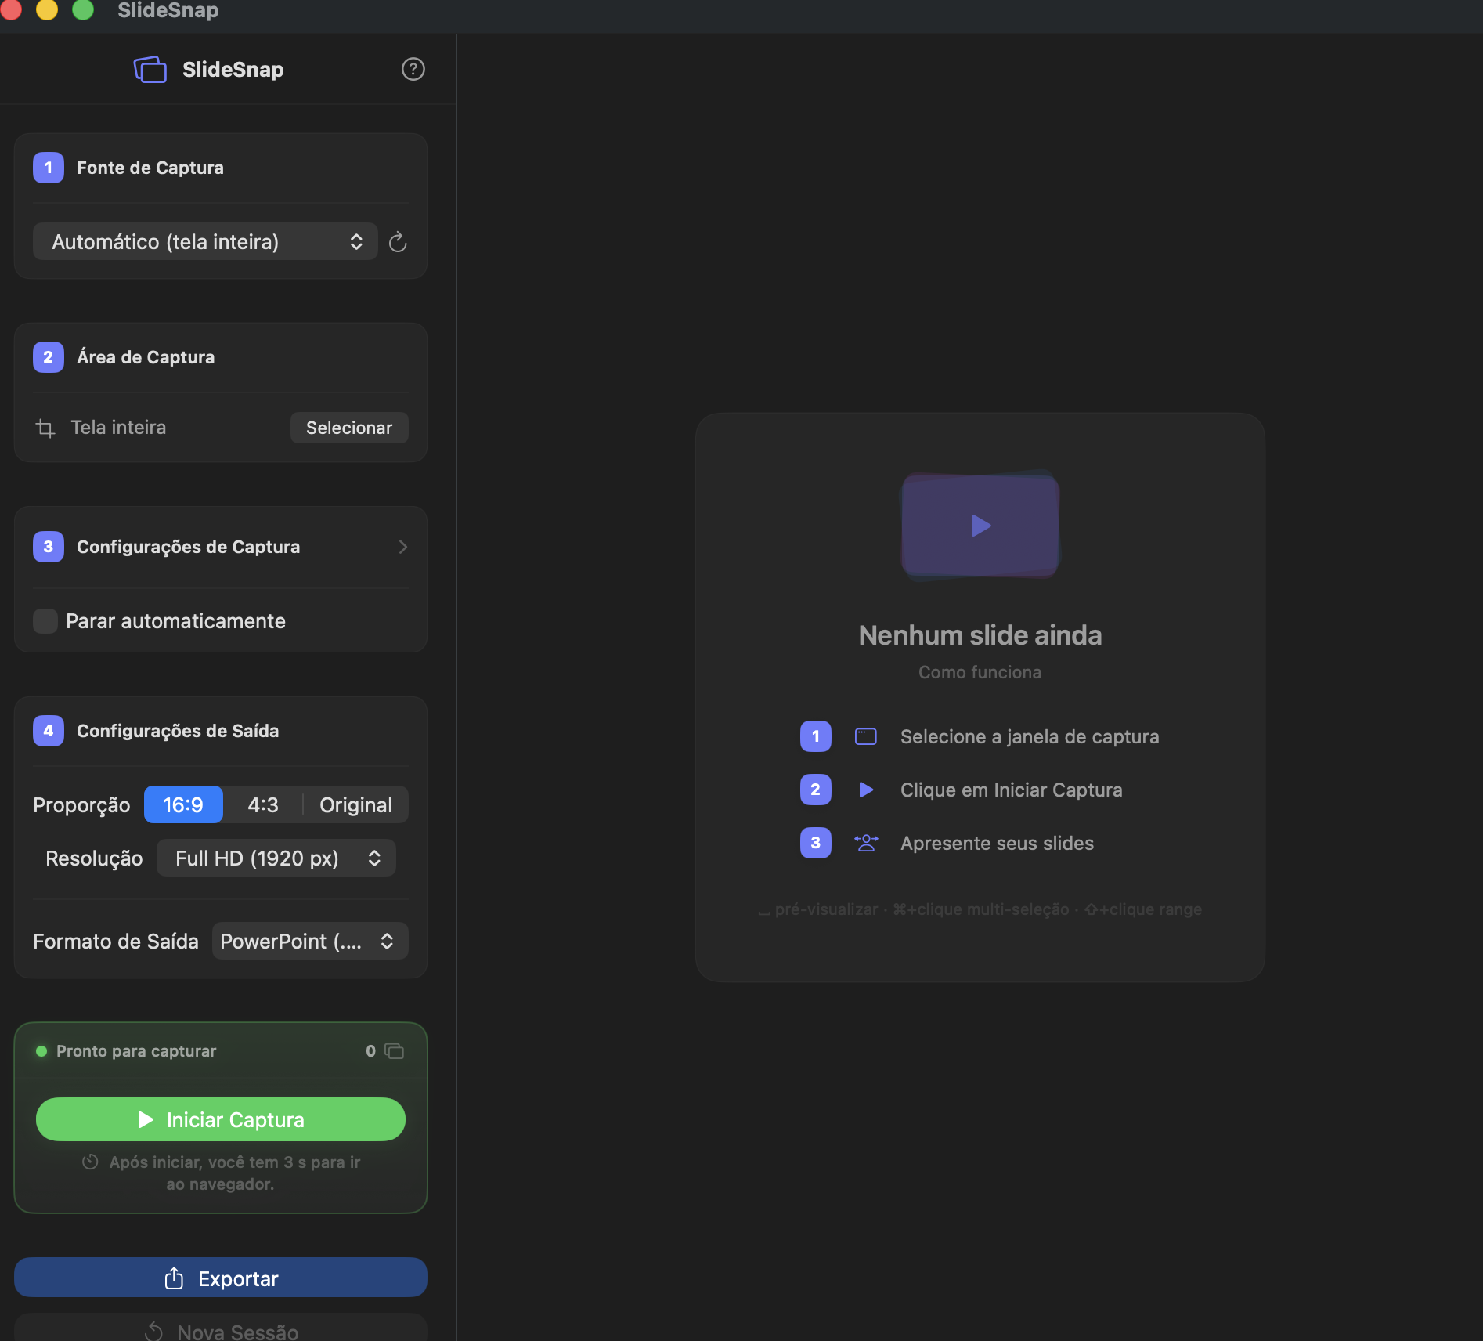
Task: Click the slides counter icon showing 0
Action: pyautogui.click(x=395, y=1051)
